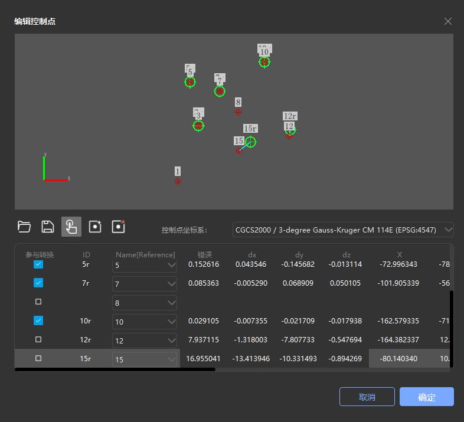Click the X column header

400,255
